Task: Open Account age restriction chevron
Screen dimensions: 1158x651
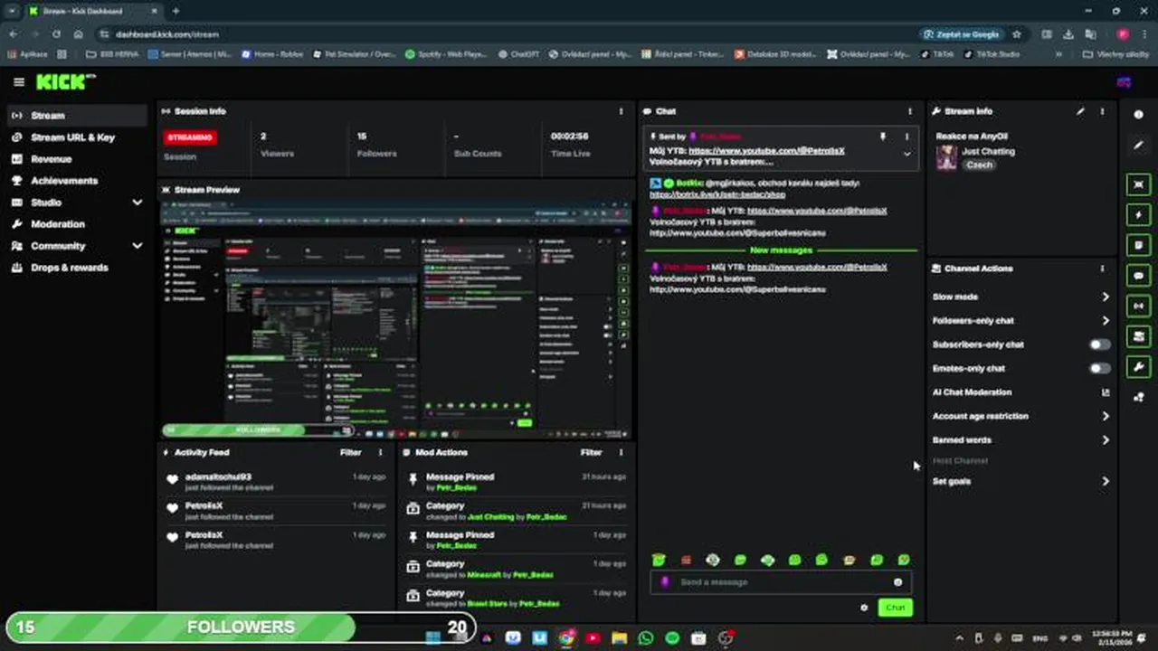Action: [1106, 416]
